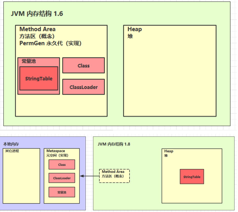This screenshot has height=212, width=238.
Task: Select '方法区（概念）' under PermGen Method Area
Action: click(x=37, y=36)
